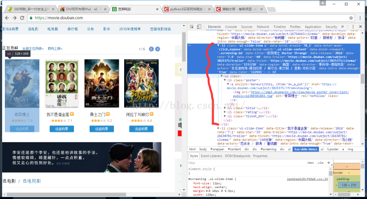Click the 电视剧 navigation link
367x199 pixels.
tap(52, 29)
